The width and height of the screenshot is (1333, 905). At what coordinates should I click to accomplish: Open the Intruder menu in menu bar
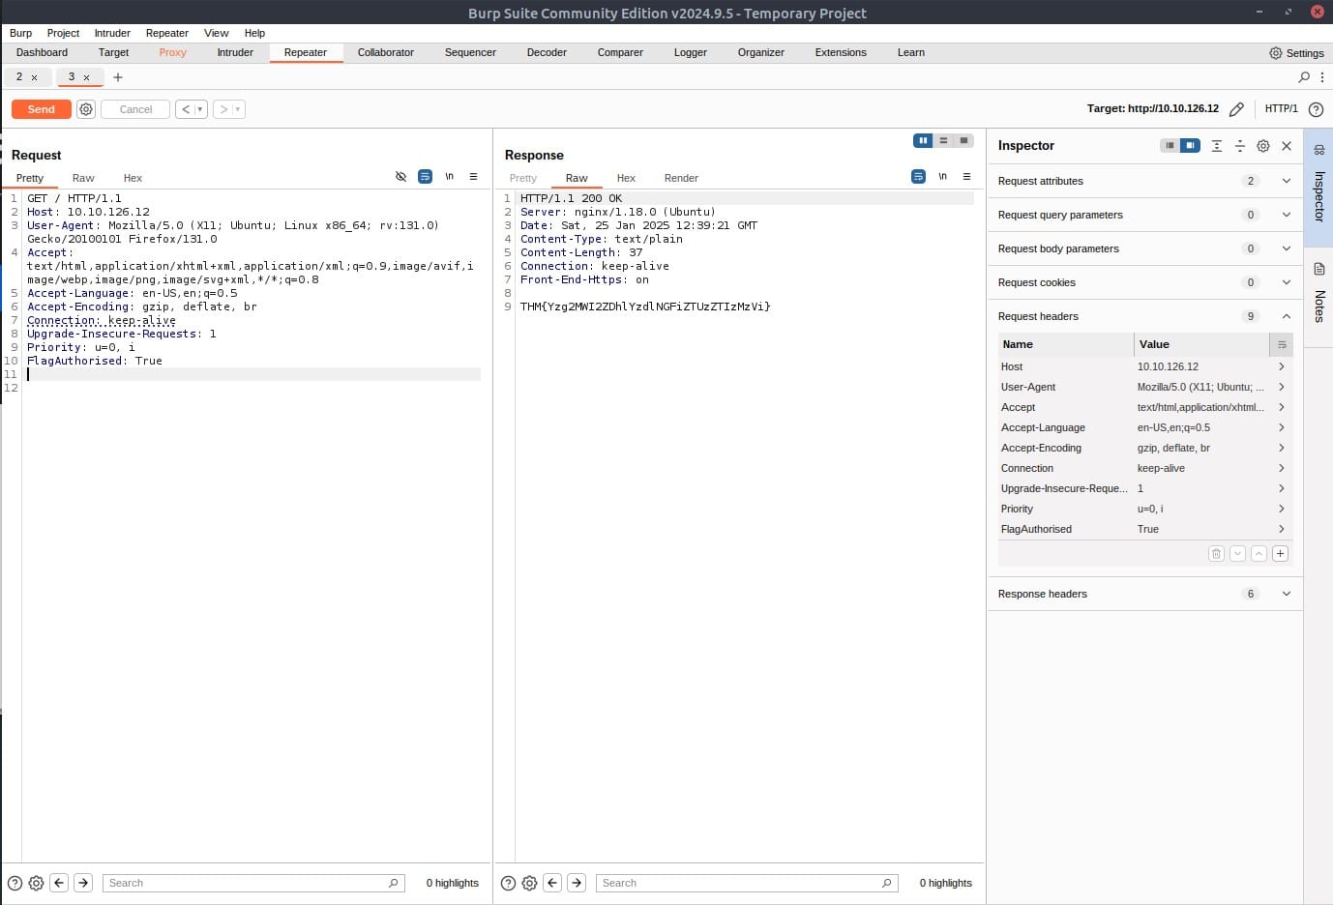[x=112, y=33]
